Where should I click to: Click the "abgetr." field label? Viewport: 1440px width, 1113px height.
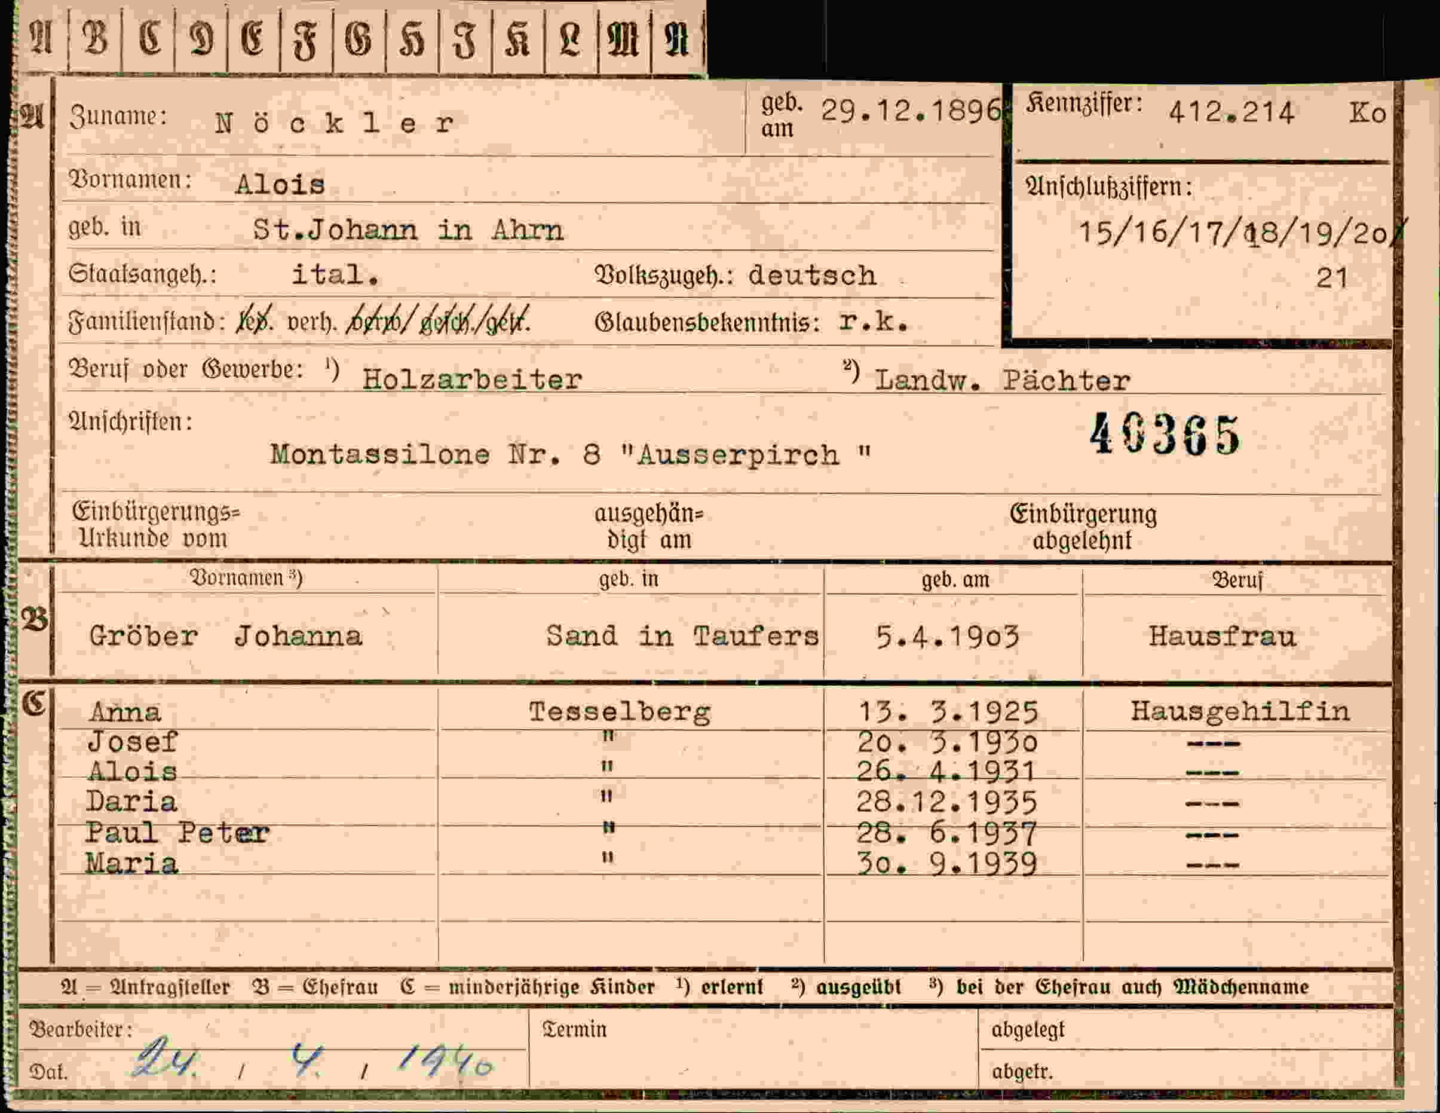1022,1071
